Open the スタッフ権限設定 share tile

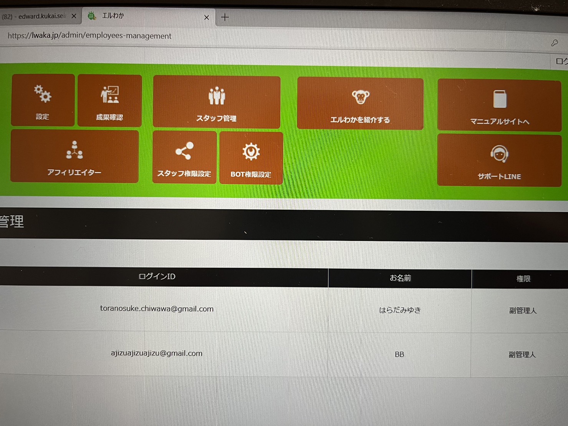[184, 157]
